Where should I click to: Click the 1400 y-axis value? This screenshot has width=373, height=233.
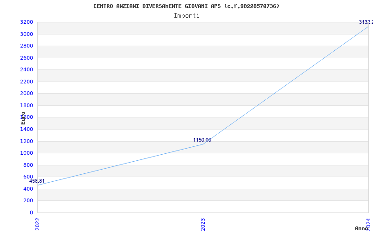tap(27, 130)
